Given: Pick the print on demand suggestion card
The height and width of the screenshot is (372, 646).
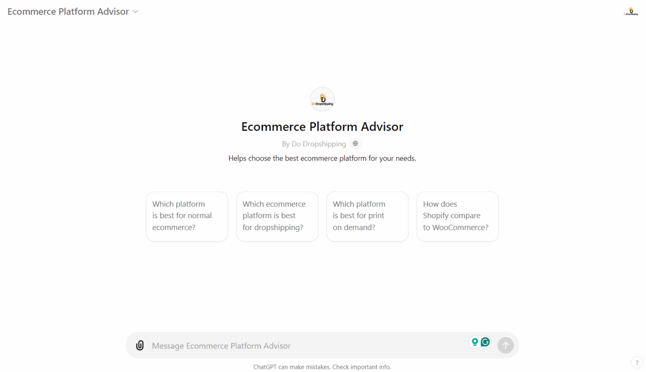Looking at the screenshot, I should (x=367, y=216).
